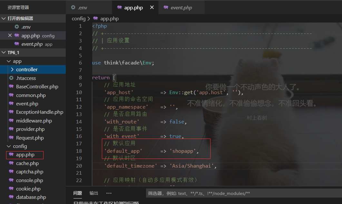Viewport: 342px width, 204px height.
Task: Click the PHP icon of middleware.php
Action: pos(11,121)
